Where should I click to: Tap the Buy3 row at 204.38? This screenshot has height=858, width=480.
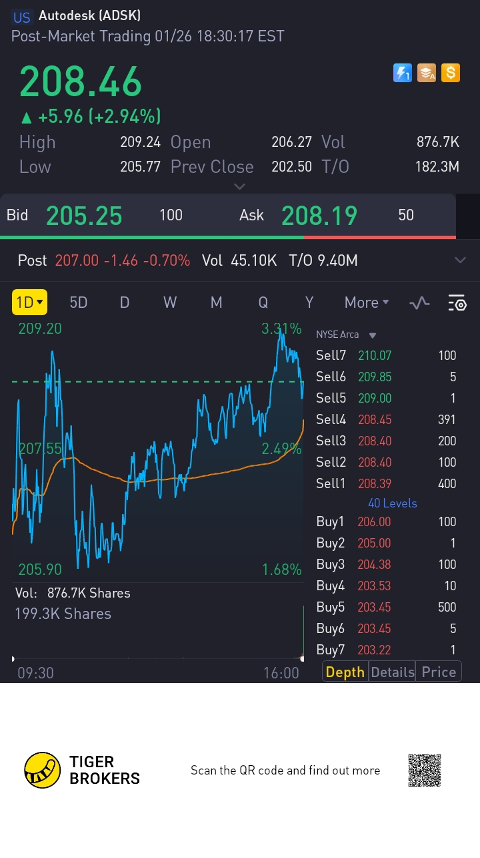point(386,565)
